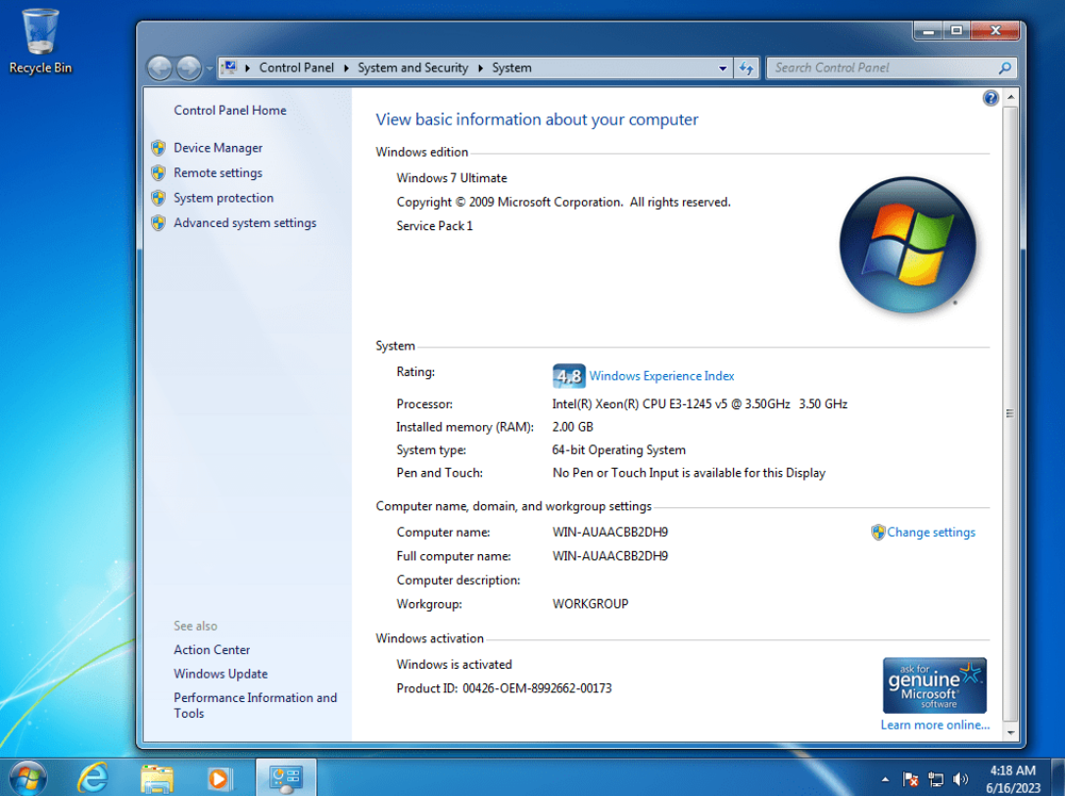Go to Control Panel Home
Screen dimensions: 1065x796
(229, 110)
